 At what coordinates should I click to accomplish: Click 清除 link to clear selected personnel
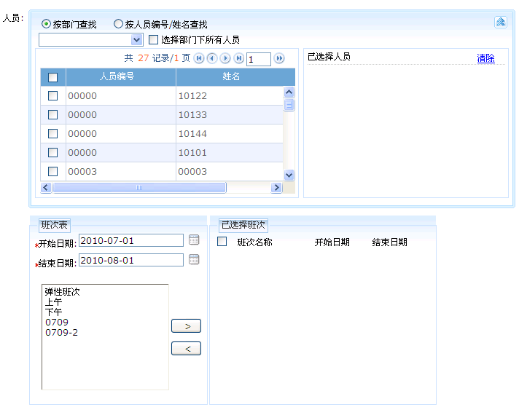485,58
